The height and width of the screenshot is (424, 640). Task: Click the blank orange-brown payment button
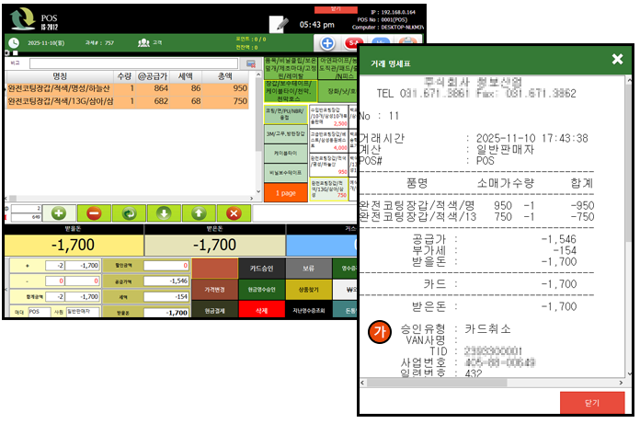[x=214, y=269]
